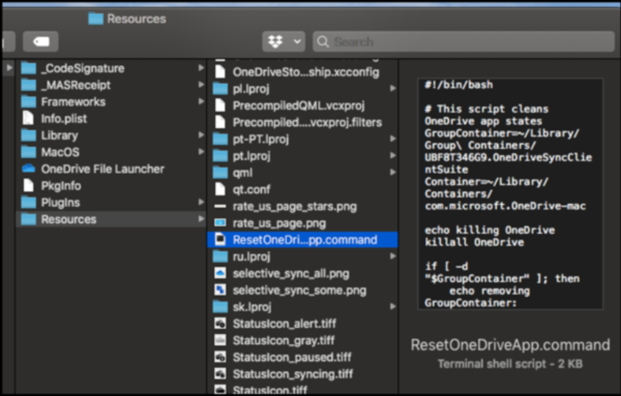Screen dimensions: 621x396
Task: Click the OneDriveSto...ship.xcconfig file icon
Action: pos(220,72)
